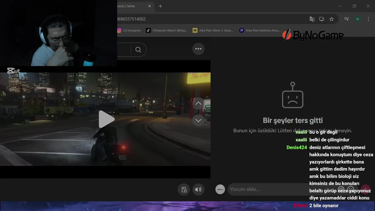This screenshot has width=375, height=211.
Task: Go to next video with down chevron
Action: (x=198, y=120)
